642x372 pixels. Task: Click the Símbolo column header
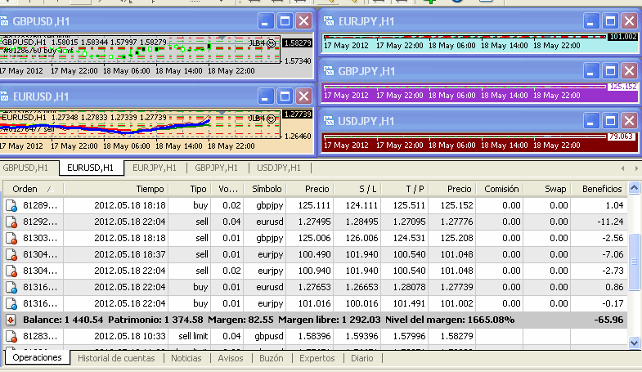pos(267,188)
